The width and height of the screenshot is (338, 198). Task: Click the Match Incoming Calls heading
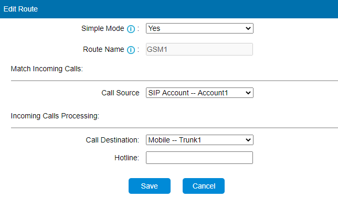coord(47,69)
